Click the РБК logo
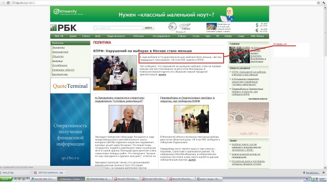 tap(63, 28)
